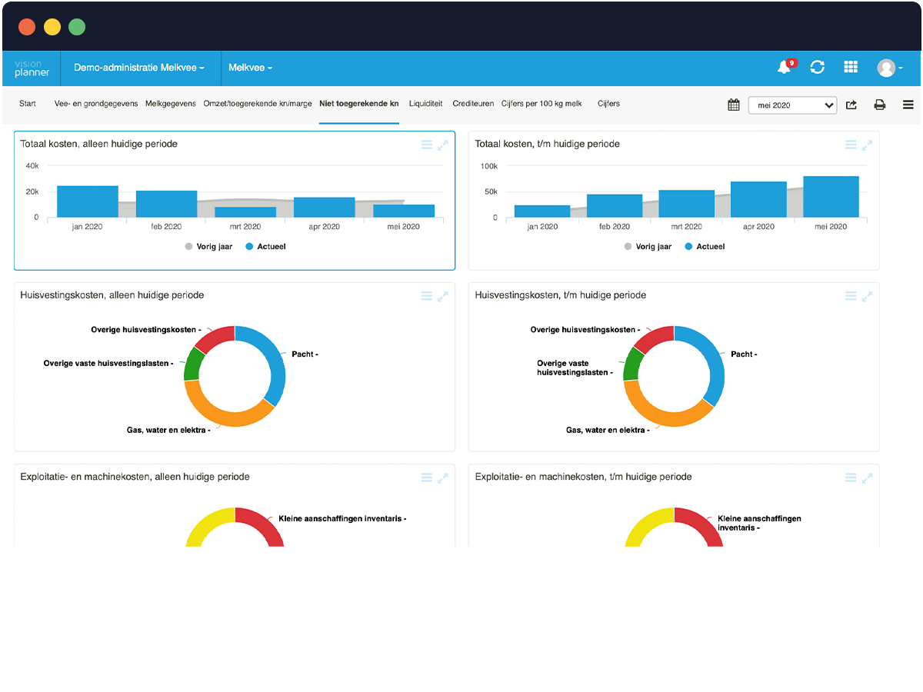Toggle 'Vorig jaar' series in alleen huidige periode chart
This screenshot has height=692, width=923.
(208, 247)
